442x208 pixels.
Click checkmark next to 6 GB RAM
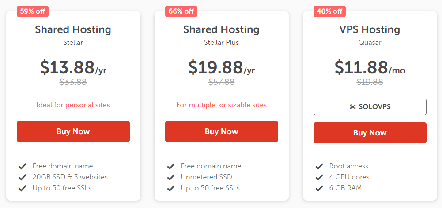click(319, 188)
